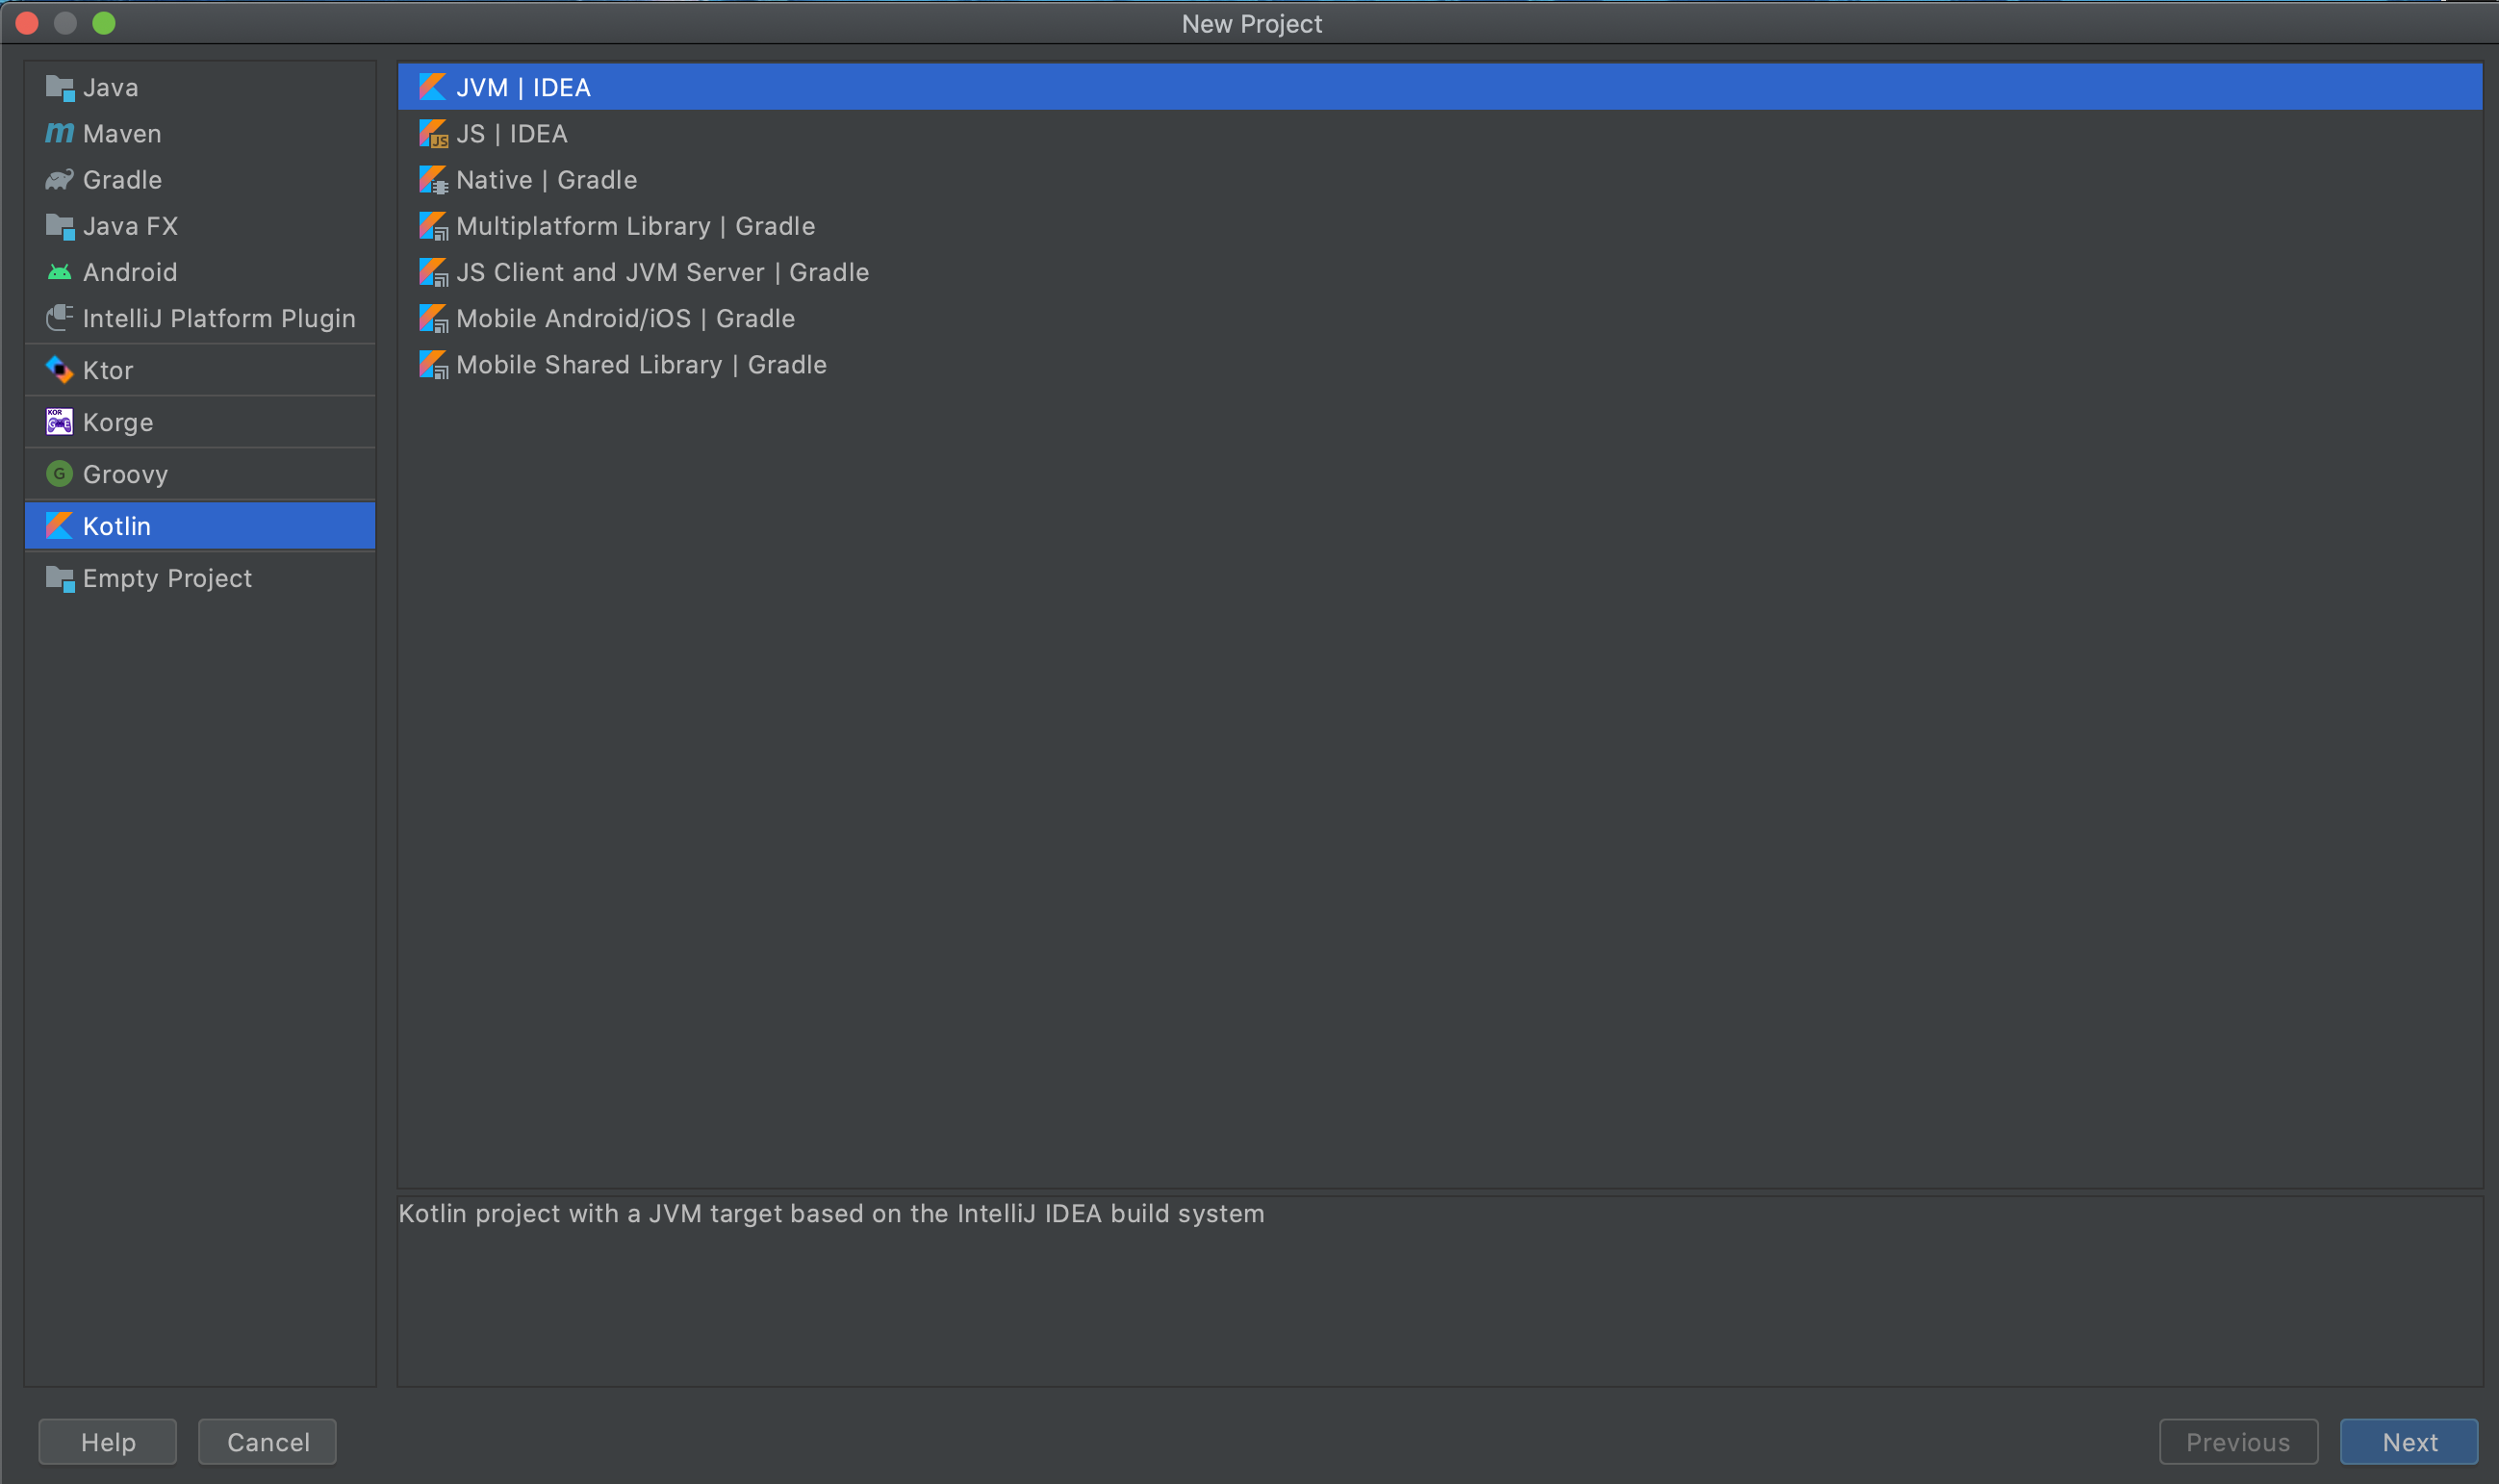The height and width of the screenshot is (1484, 2499).
Task: Select the Empty Project type
Action: 166,576
